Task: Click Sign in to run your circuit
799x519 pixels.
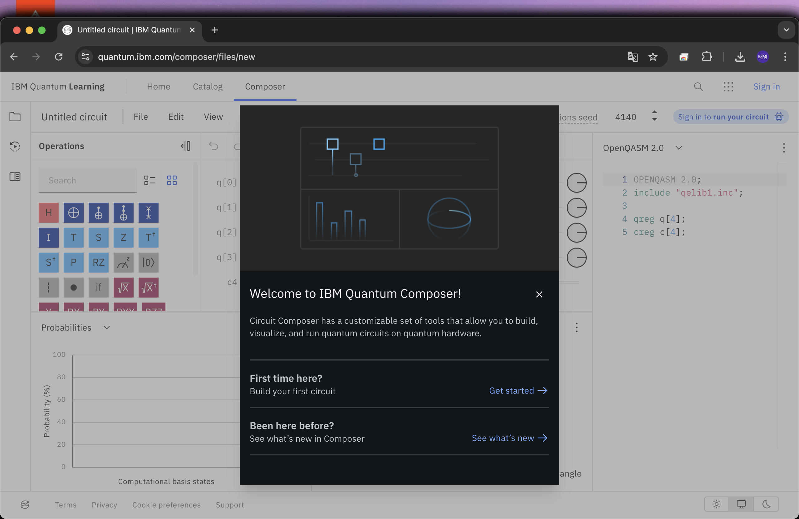Action: (x=731, y=117)
